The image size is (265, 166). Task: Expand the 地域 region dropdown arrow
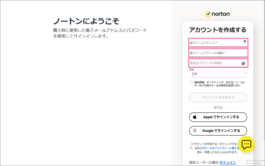(245, 74)
